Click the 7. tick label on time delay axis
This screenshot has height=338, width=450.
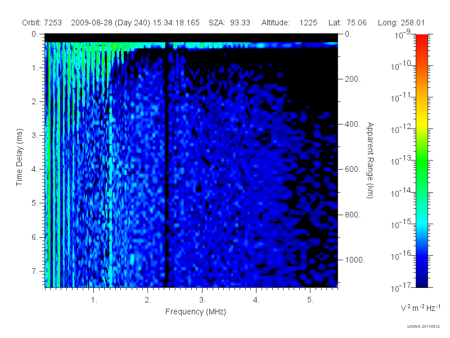pos(34,271)
